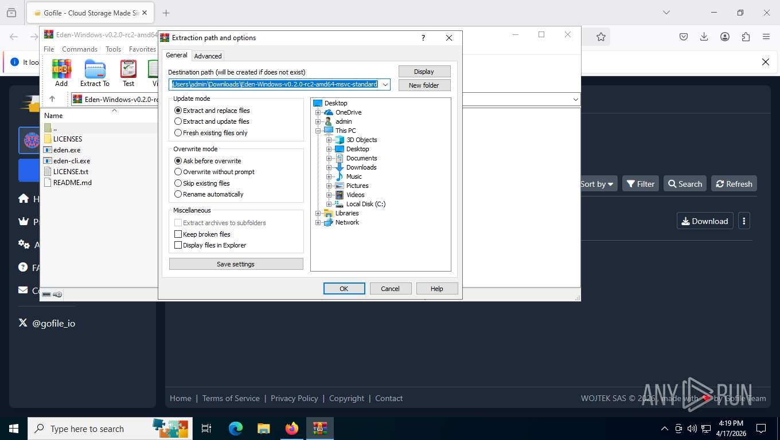Click the dialog help question mark
The height and width of the screenshot is (440, 780).
coord(423,38)
